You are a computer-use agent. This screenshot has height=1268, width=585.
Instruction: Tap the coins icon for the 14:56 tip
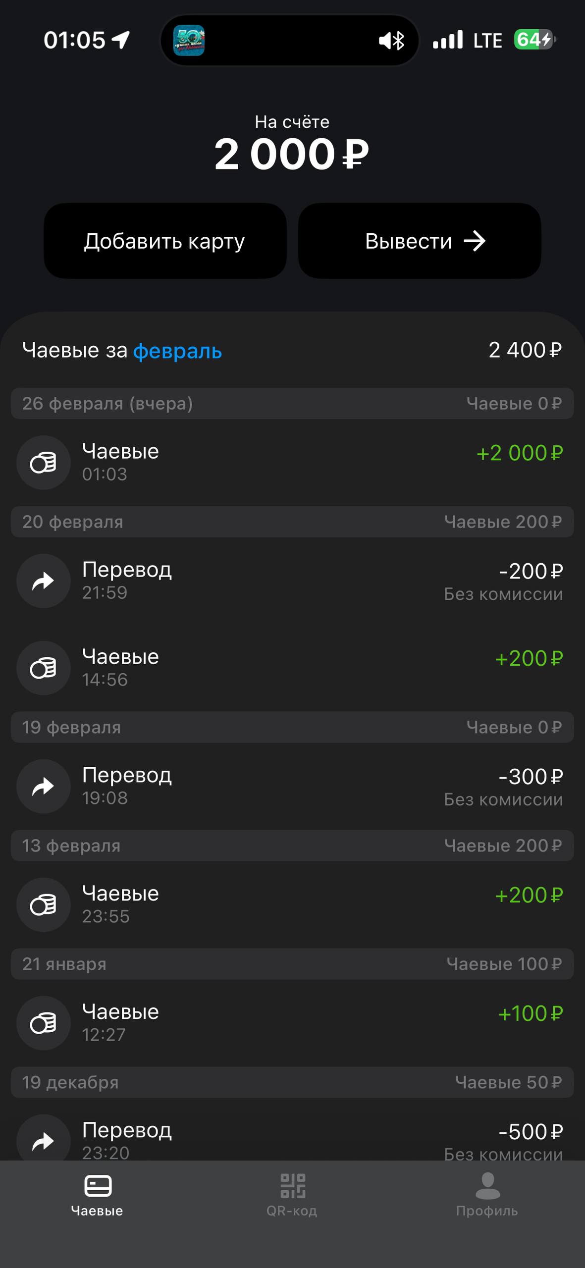44,668
